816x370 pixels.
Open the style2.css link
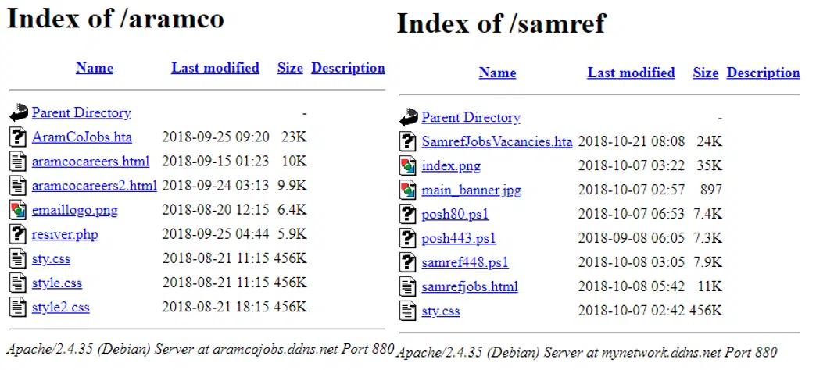(60, 307)
